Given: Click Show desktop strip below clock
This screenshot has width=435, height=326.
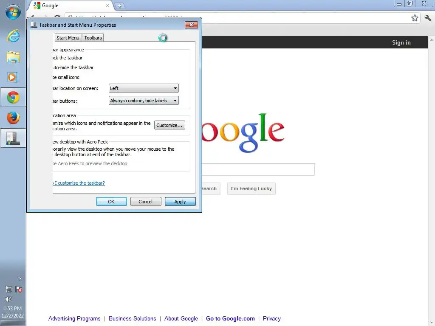Looking at the screenshot, I should click(13, 323).
